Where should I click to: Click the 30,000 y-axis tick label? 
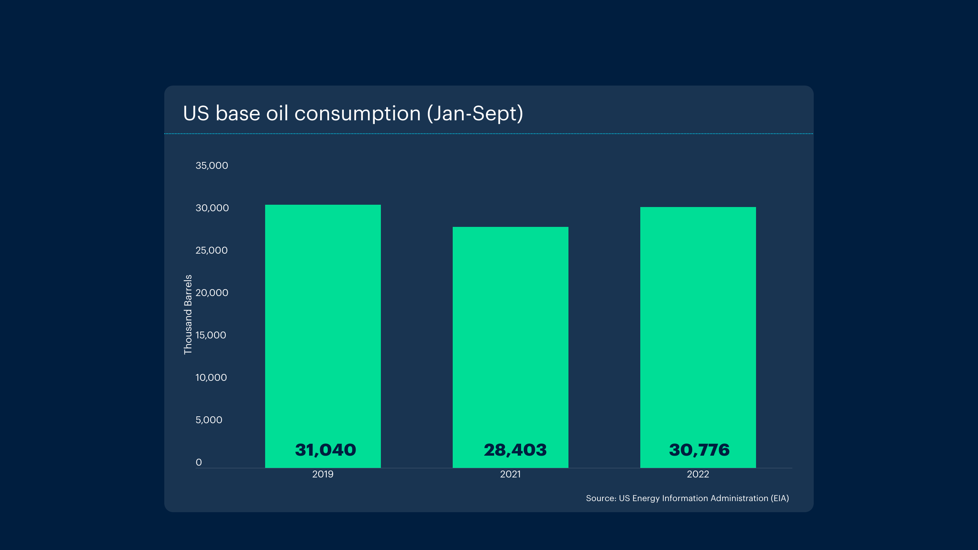coord(212,208)
